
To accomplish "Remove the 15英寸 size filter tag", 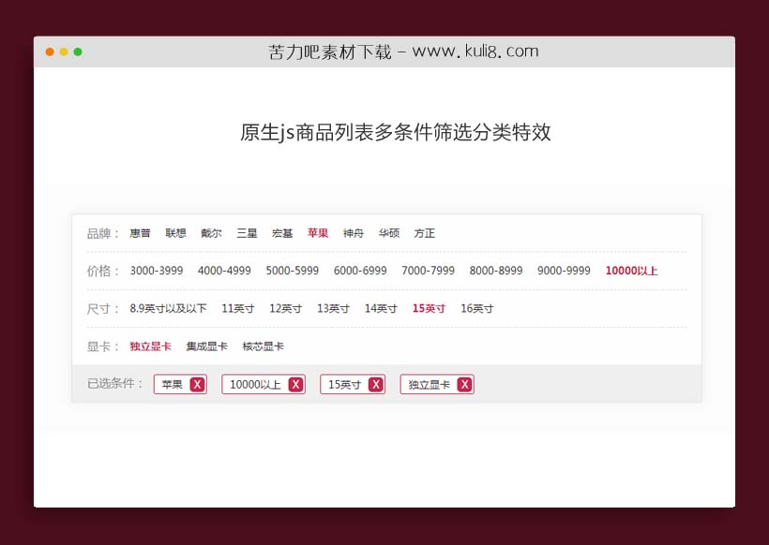I will [373, 384].
